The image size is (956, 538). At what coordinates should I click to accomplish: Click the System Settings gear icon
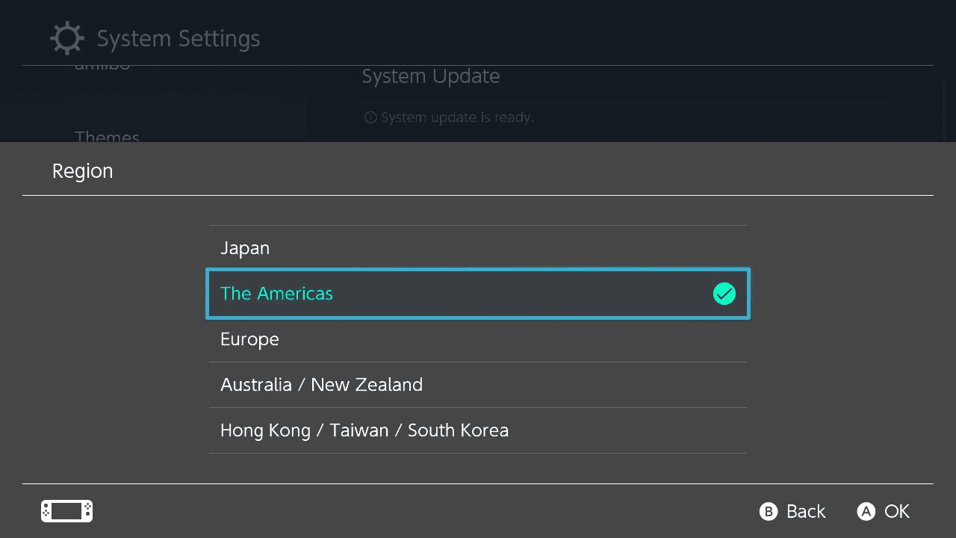click(67, 38)
